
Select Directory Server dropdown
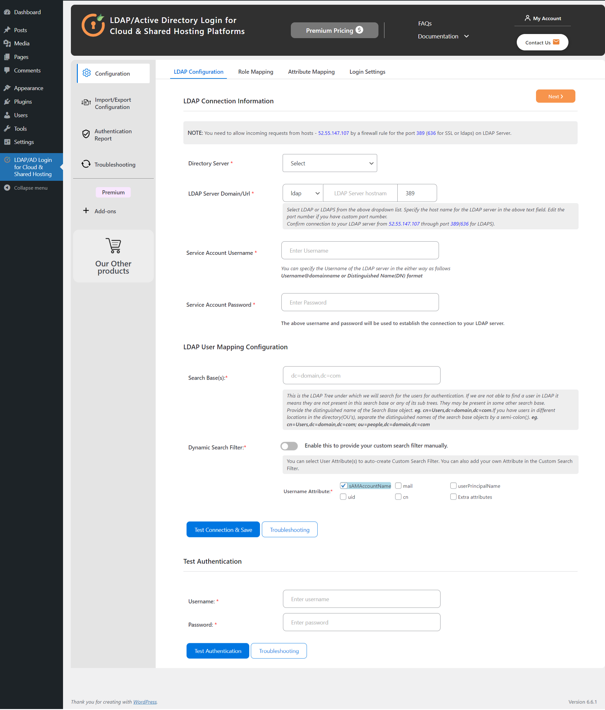(330, 163)
